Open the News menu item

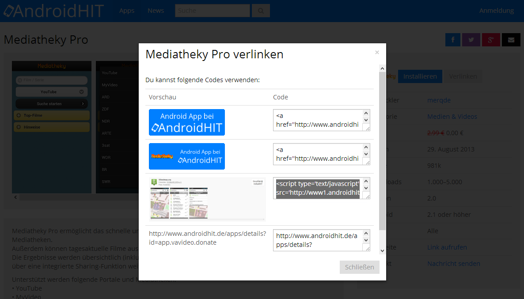[156, 11]
